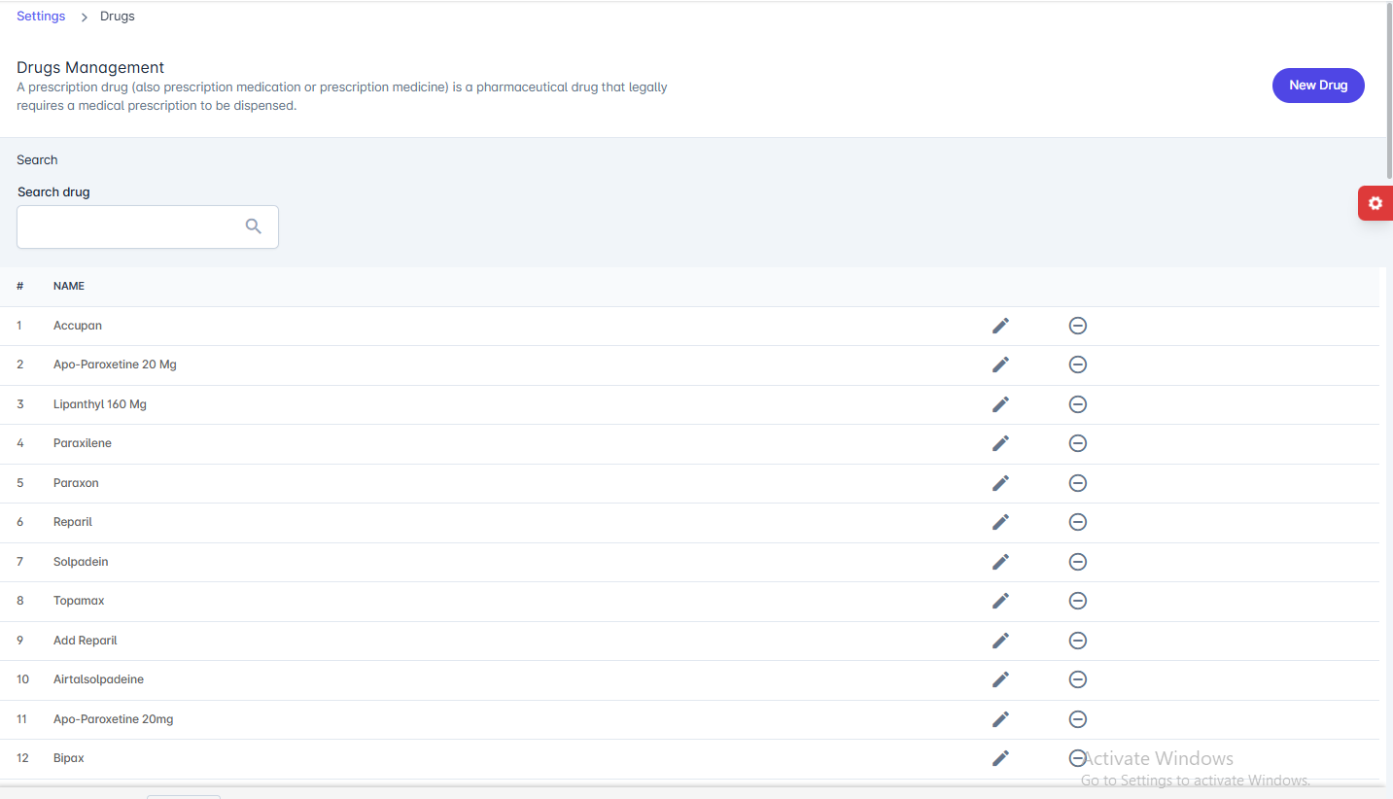Click the Drugs breadcrumb item
1393x799 pixels.
(118, 17)
